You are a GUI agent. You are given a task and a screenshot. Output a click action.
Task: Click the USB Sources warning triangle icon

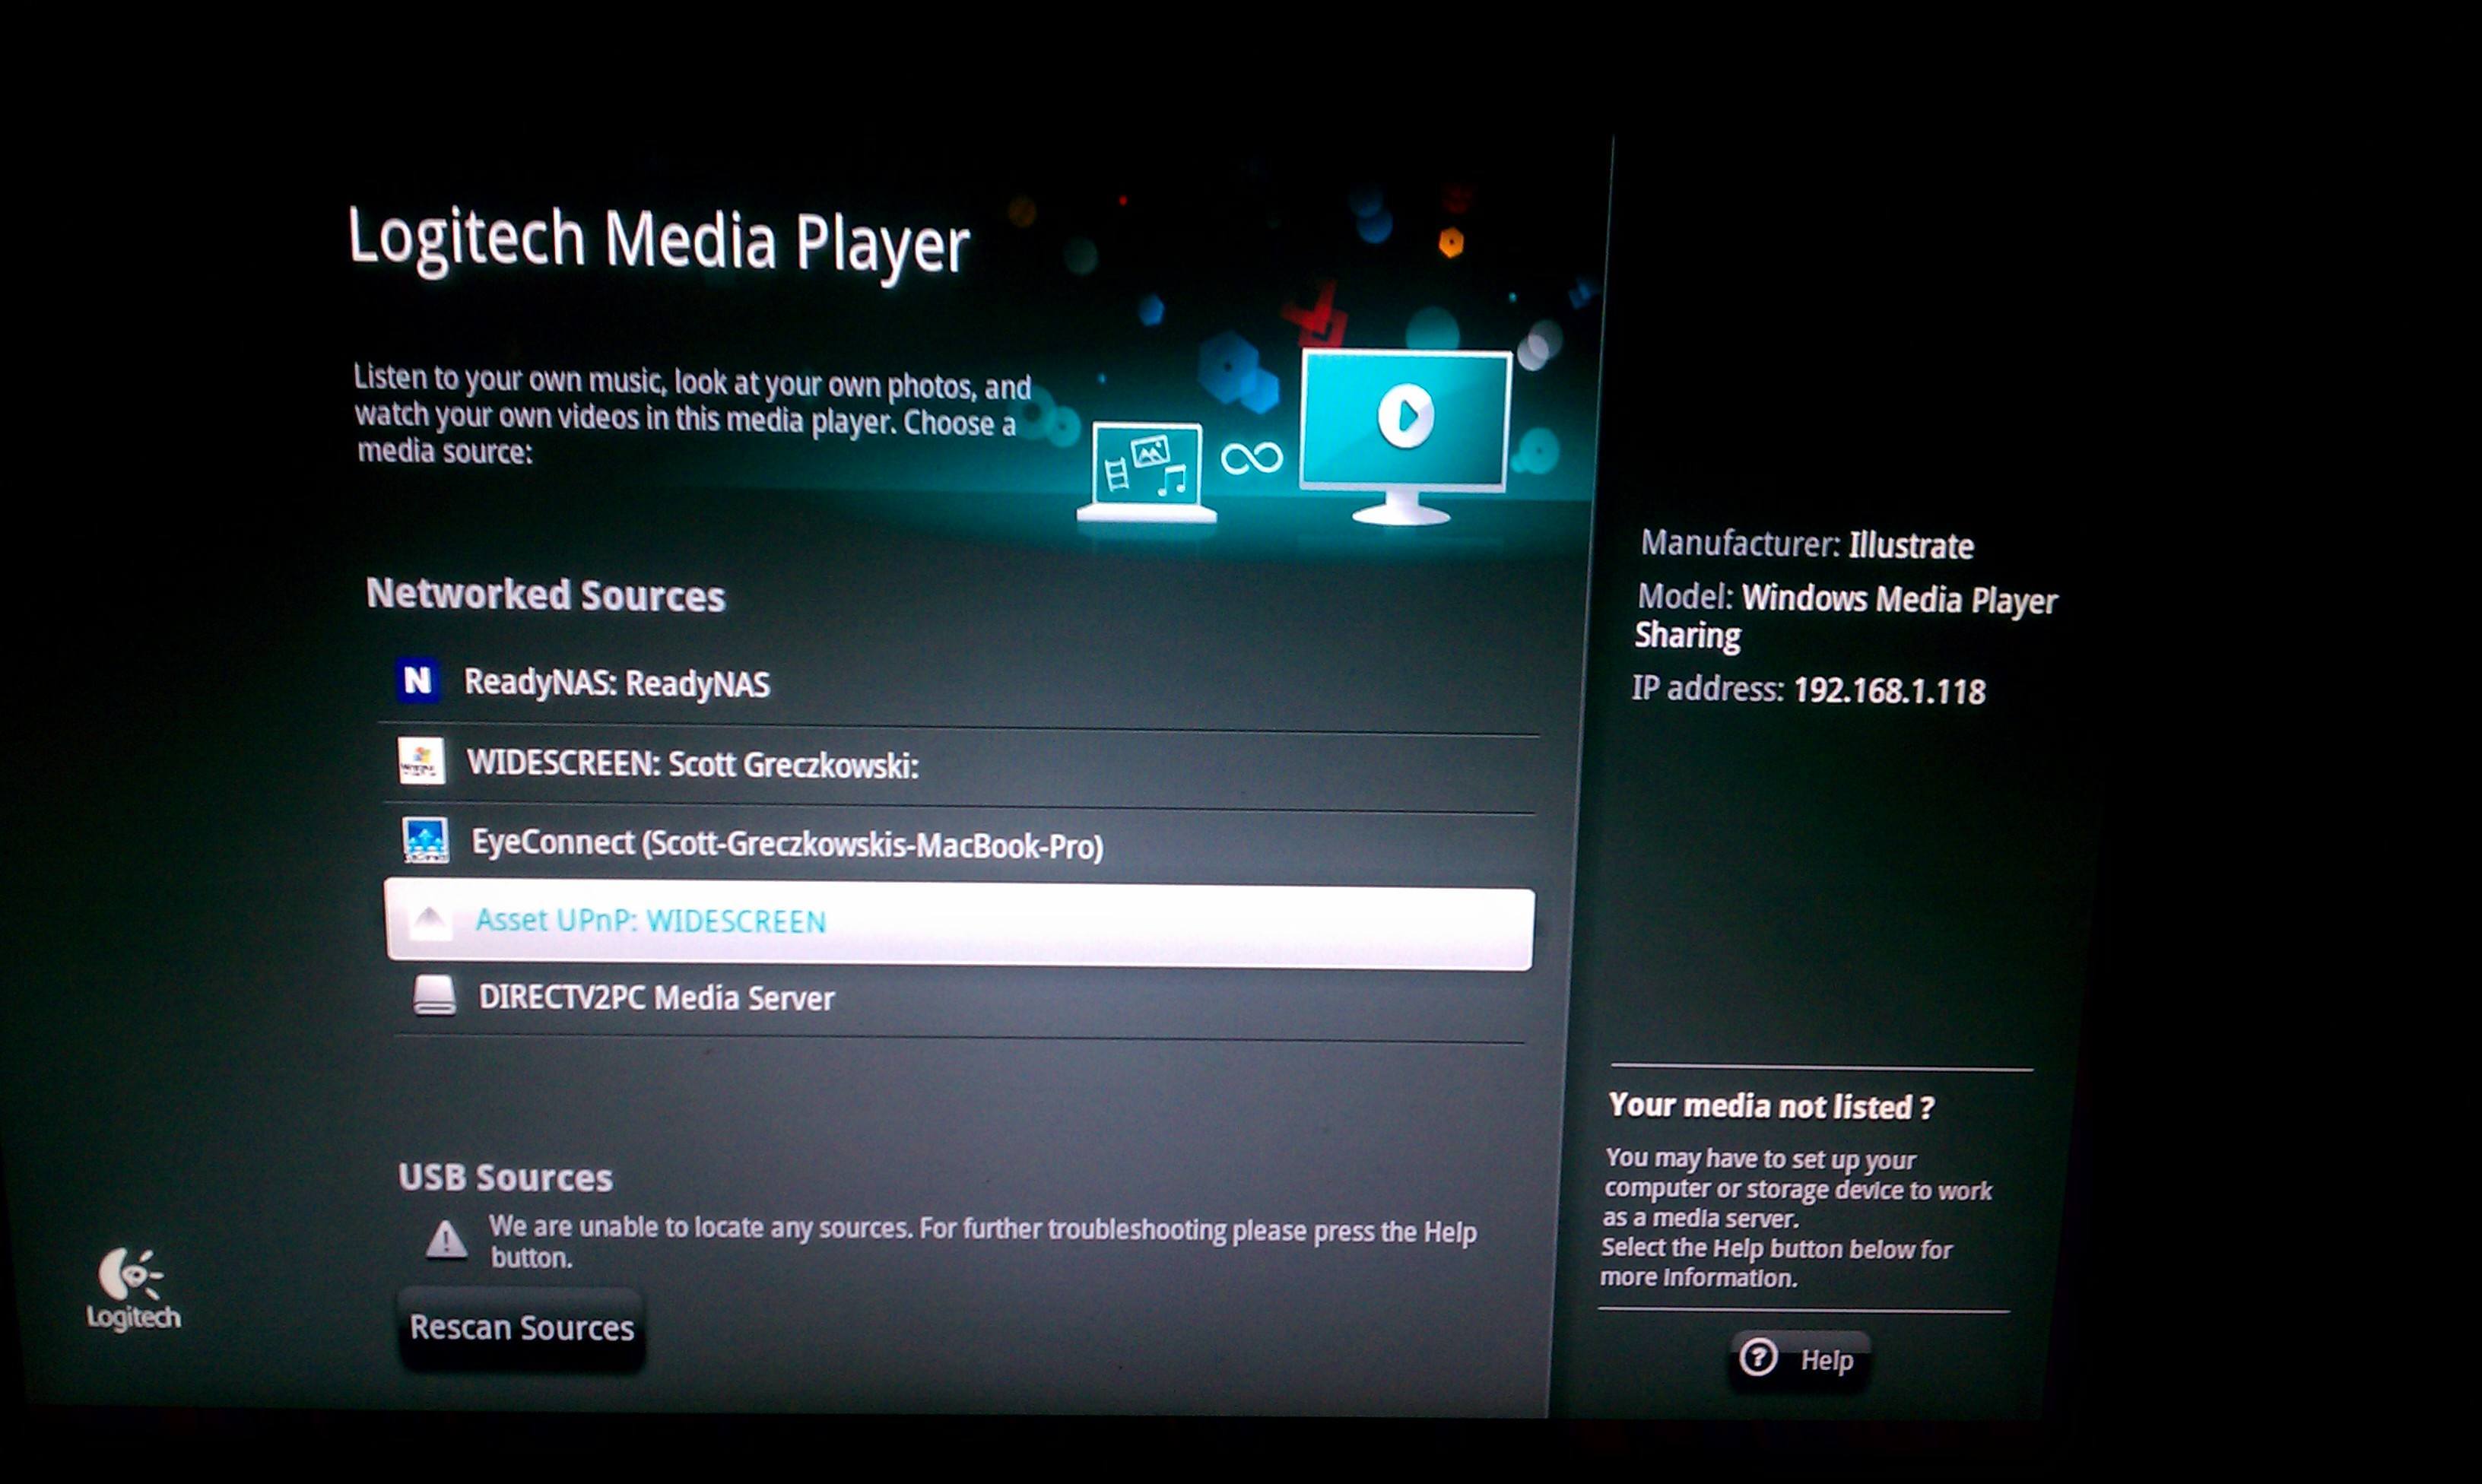click(446, 1240)
